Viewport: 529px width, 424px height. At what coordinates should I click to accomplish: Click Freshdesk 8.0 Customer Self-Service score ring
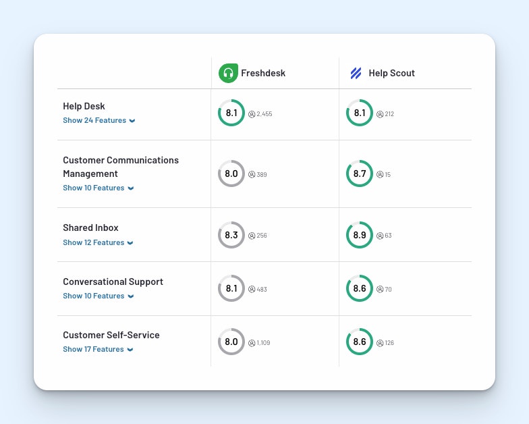pyautogui.click(x=231, y=342)
